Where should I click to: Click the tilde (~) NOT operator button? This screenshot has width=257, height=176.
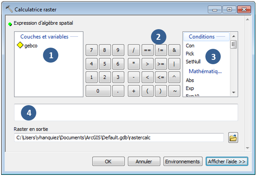tap(173, 91)
